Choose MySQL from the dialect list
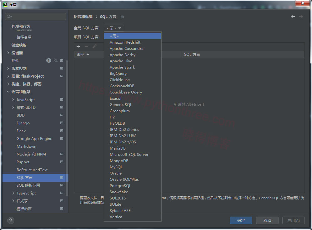The image size is (312, 230). [x=133, y=167]
